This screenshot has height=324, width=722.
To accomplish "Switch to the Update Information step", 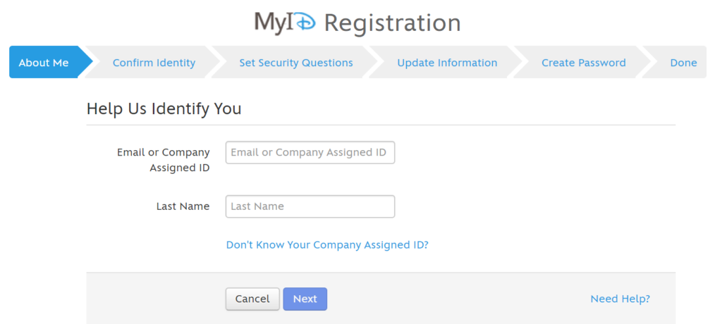I will tap(447, 63).
